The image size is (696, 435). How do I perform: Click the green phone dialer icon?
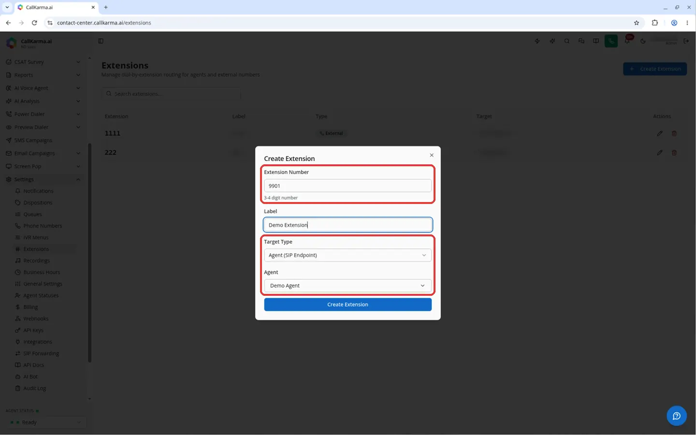click(x=611, y=41)
